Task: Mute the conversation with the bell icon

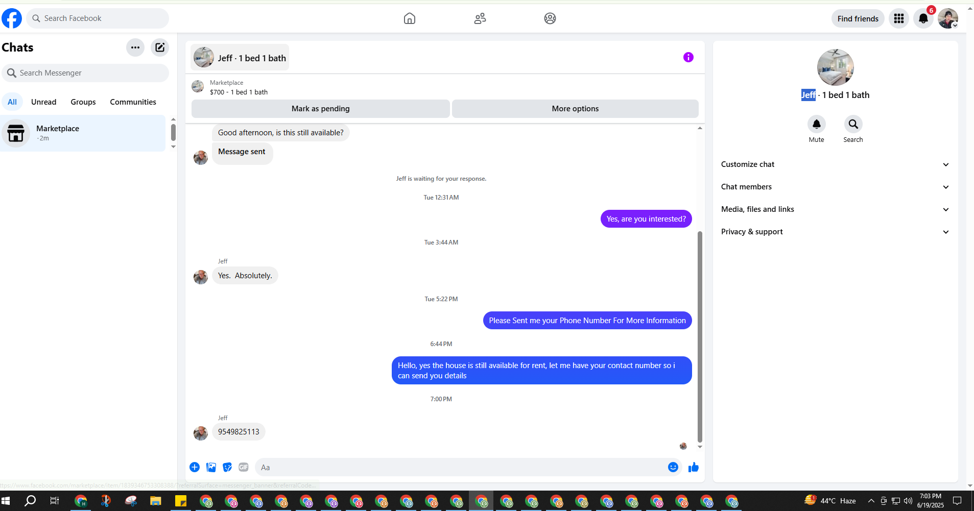Action: pyautogui.click(x=817, y=124)
